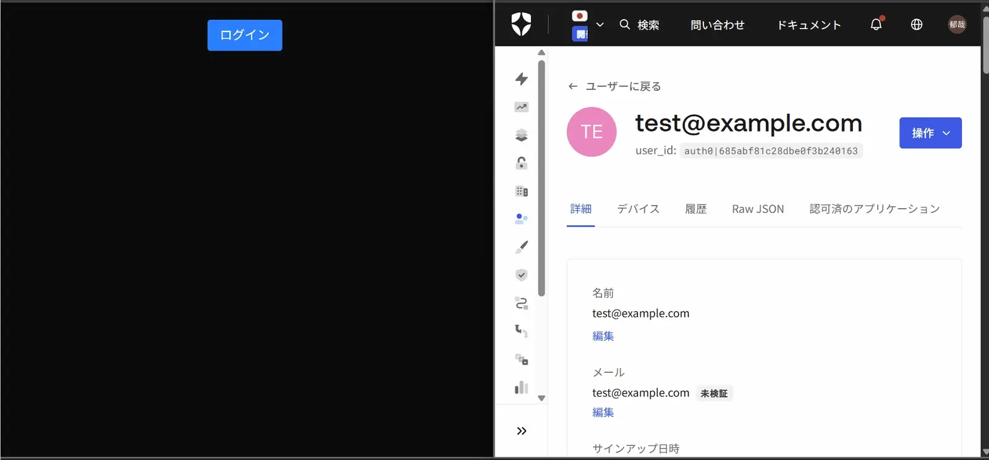Click the Auth0 shield logo
Screen dimensions: 989x460
pos(521,25)
